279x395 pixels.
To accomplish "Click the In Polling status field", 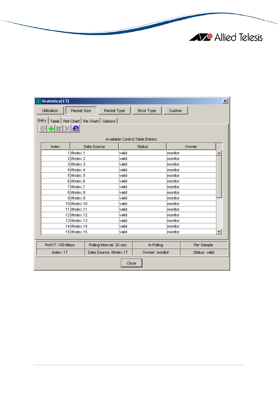I will pyautogui.click(x=156, y=245).
